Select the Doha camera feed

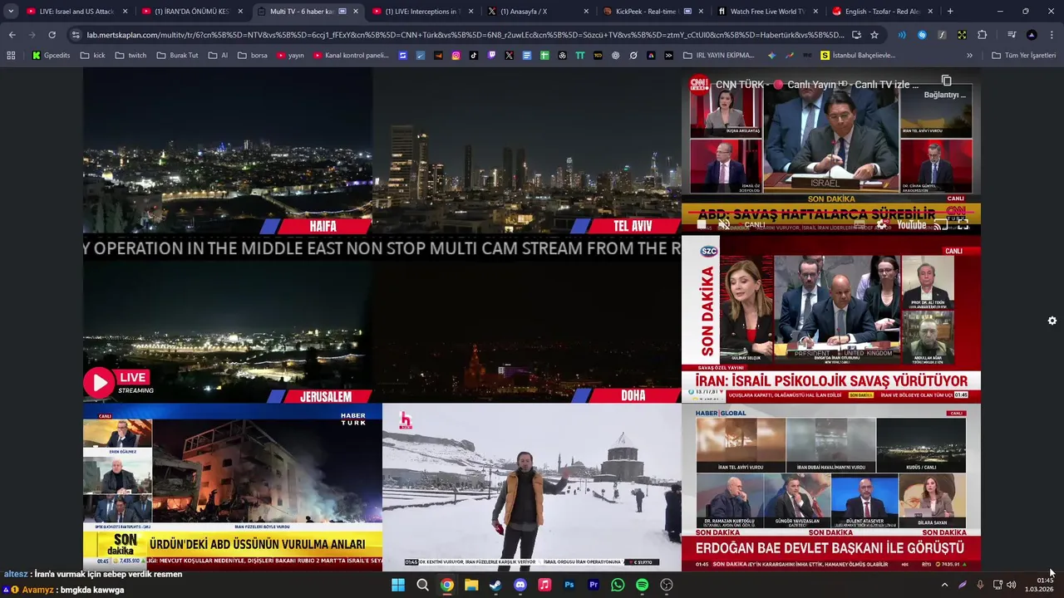pos(527,332)
